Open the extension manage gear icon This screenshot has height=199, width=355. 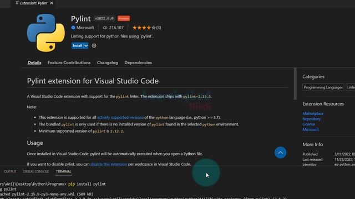[94, 45]
